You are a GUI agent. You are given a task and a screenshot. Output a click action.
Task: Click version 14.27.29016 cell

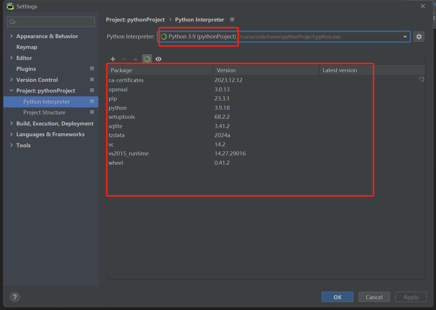(x=230, y=153)
